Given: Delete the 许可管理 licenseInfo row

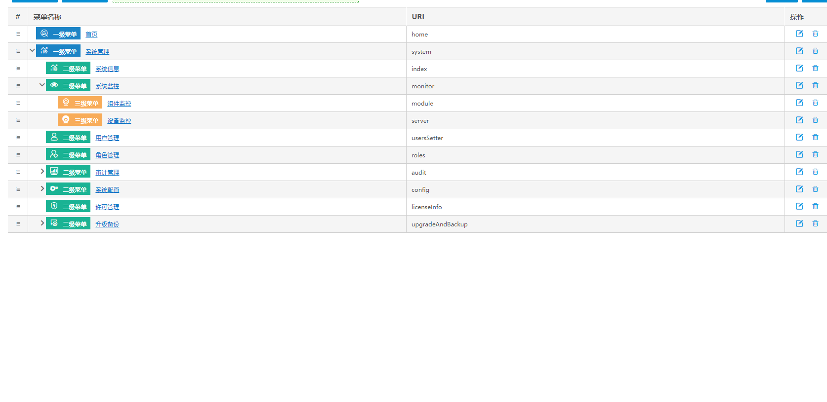Looking at the screenshot, I should tap(815, 206).
